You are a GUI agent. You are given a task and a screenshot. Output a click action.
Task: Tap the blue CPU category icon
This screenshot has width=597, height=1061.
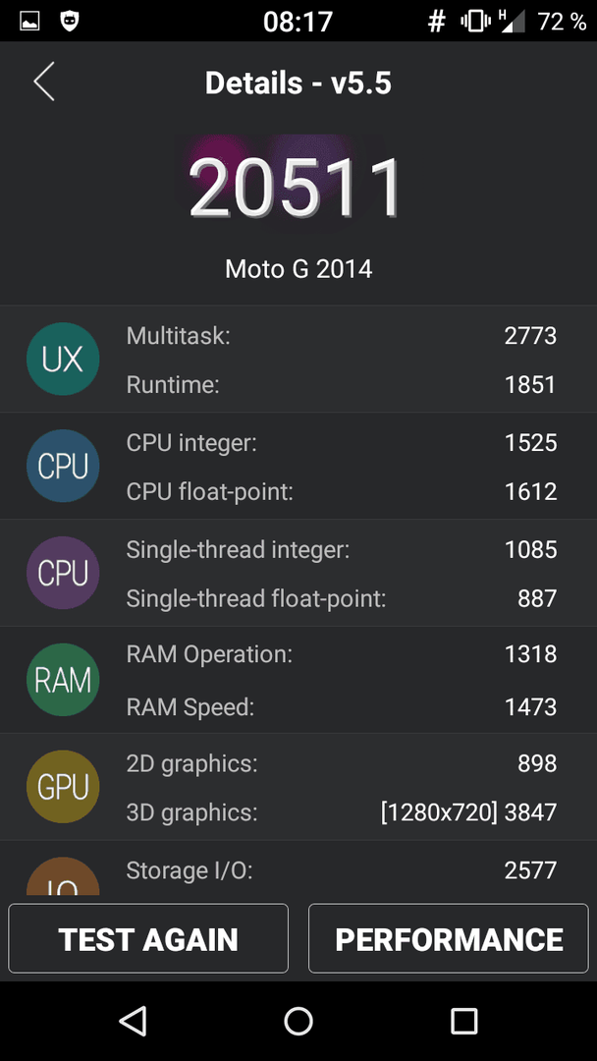pyautogui.click(x=63, y=467)
